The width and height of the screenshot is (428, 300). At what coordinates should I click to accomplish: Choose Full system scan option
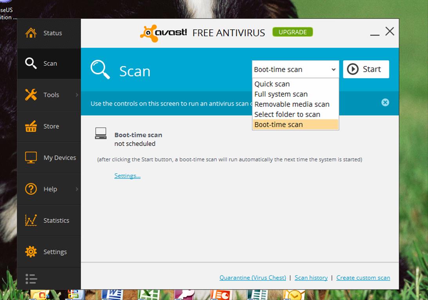coord(296,94)
